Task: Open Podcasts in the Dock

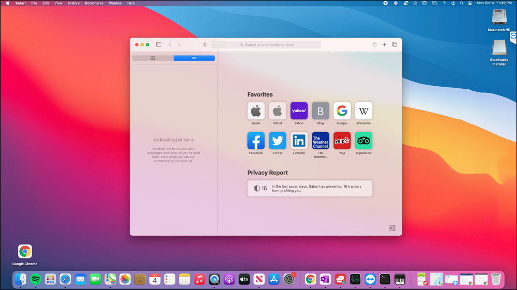Action: (x=229, y=279)
